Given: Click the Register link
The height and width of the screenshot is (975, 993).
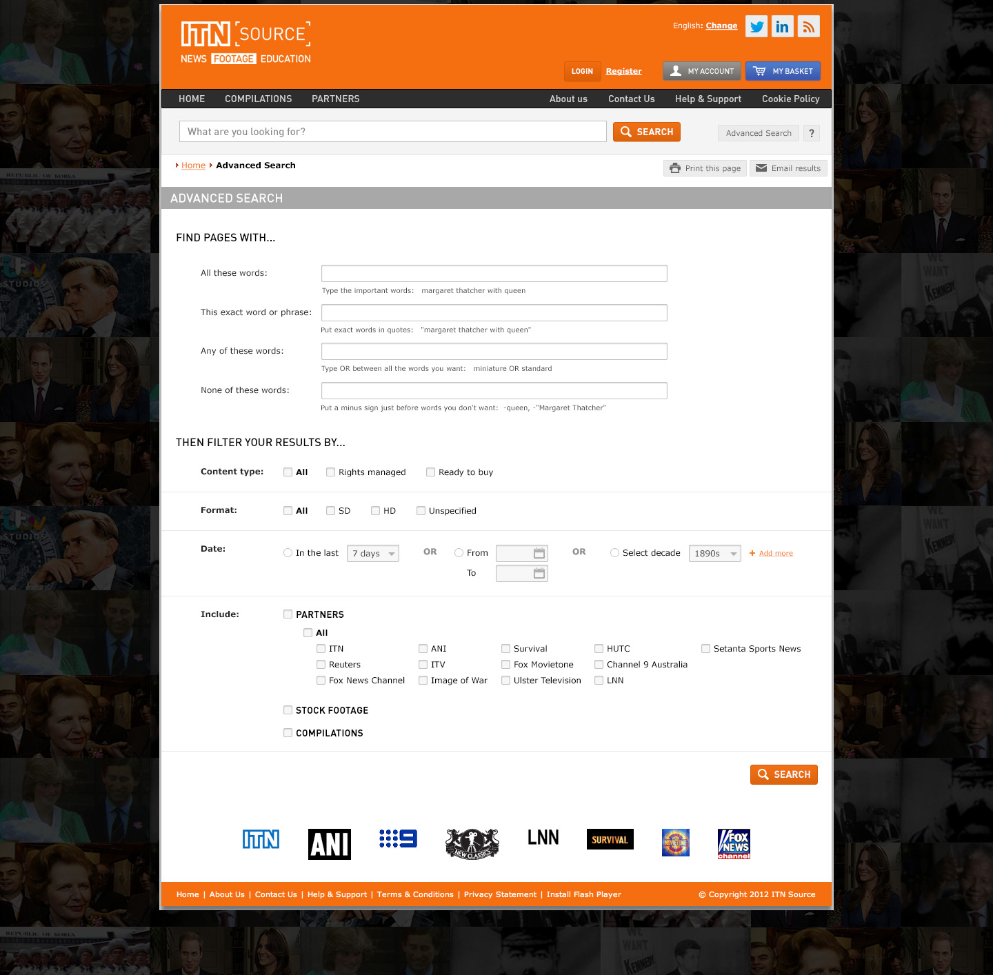Looking at the screenshot, I should coord(623,71).
